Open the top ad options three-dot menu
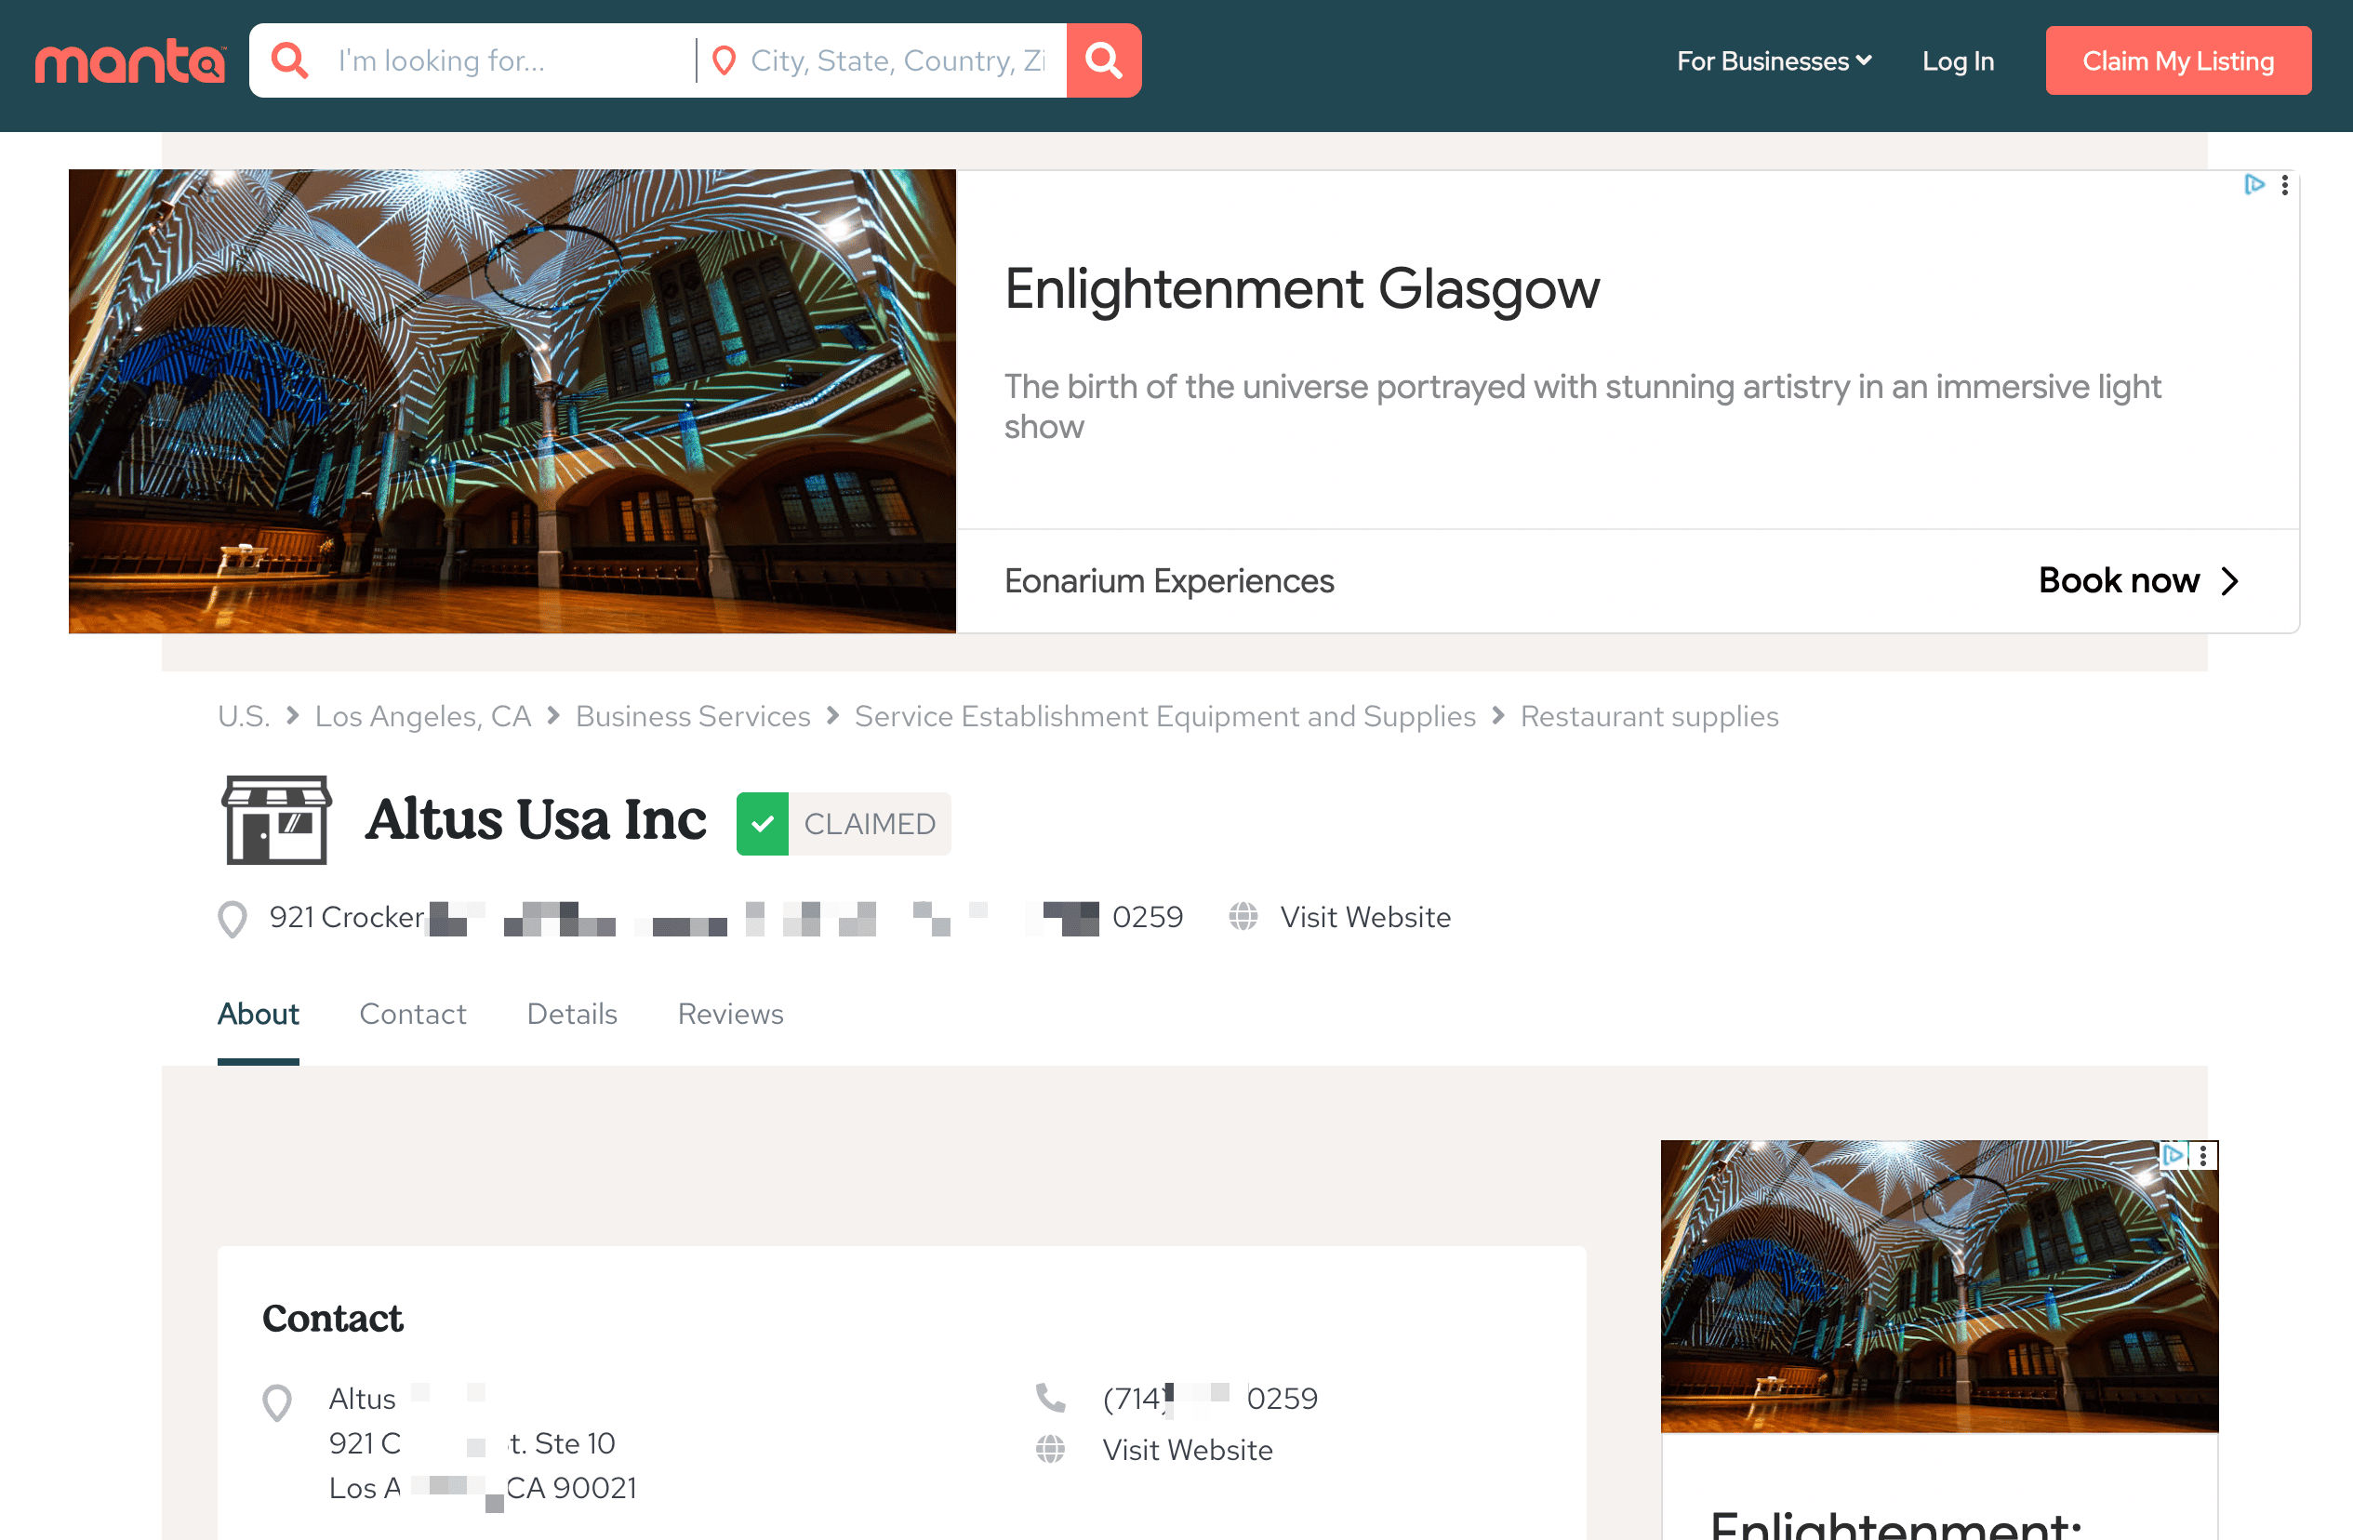This screenshot has height=1540, width=2353. [2284, 185]
